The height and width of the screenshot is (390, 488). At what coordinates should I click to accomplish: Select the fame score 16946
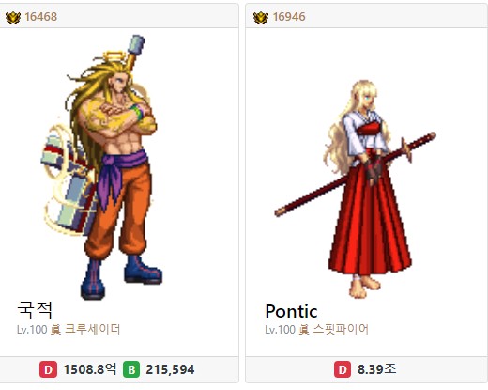coord(289,17)
